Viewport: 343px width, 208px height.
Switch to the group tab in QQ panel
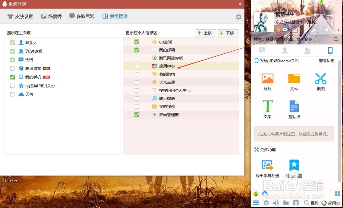point(307,50)
